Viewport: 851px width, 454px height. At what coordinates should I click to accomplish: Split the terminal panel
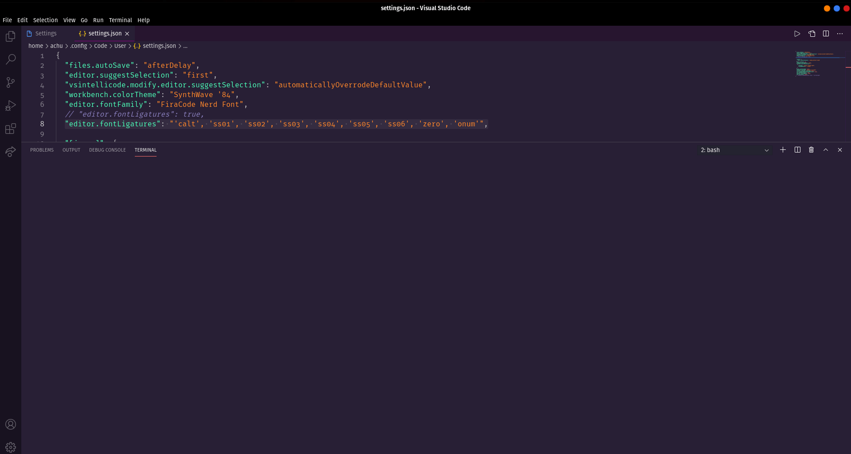[x=797, y=150]
